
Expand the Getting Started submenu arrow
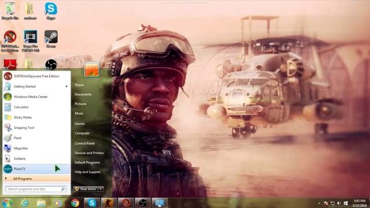coord(66,87)
